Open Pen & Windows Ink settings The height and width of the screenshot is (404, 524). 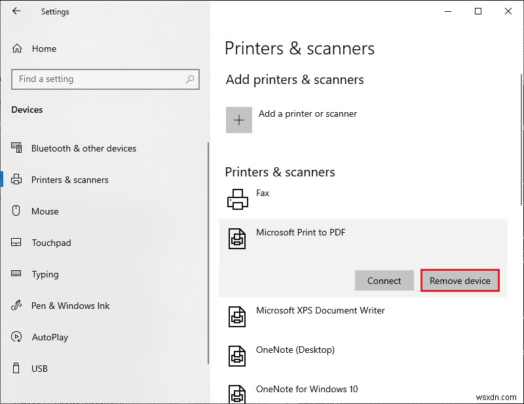[x=18, y=306]
